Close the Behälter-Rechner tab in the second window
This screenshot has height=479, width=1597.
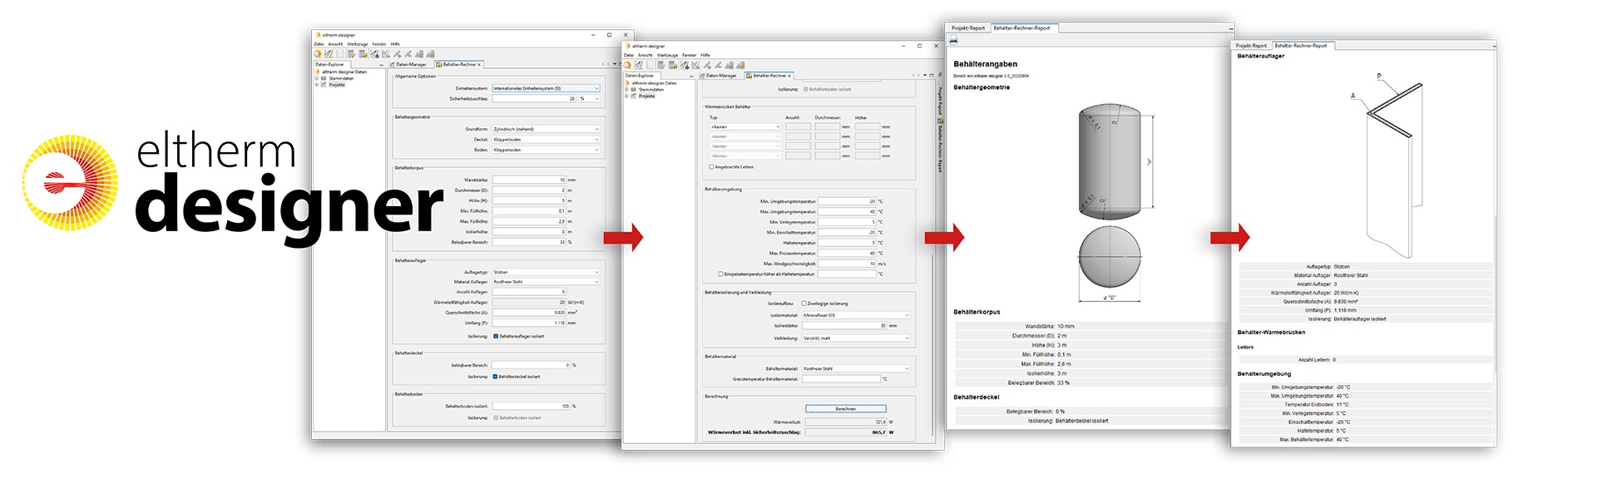(789, 76)
